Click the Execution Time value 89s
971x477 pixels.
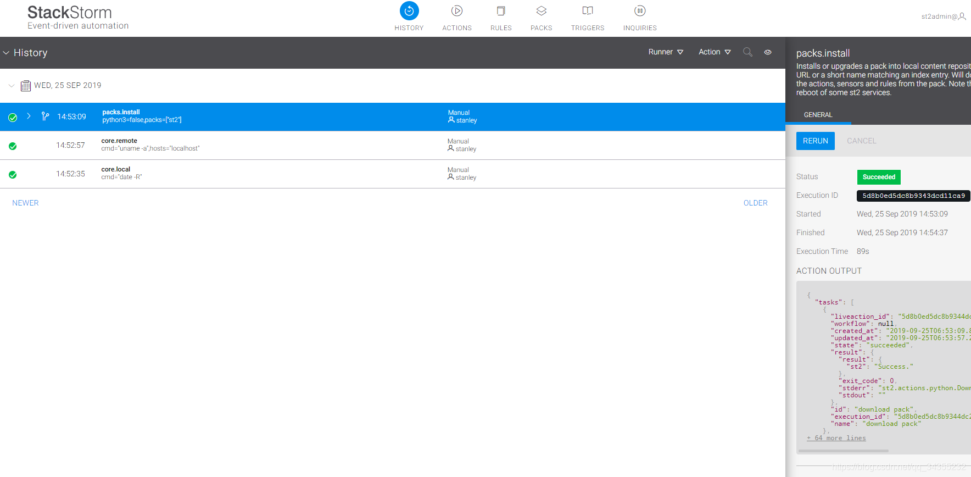[x=863, y=251]
